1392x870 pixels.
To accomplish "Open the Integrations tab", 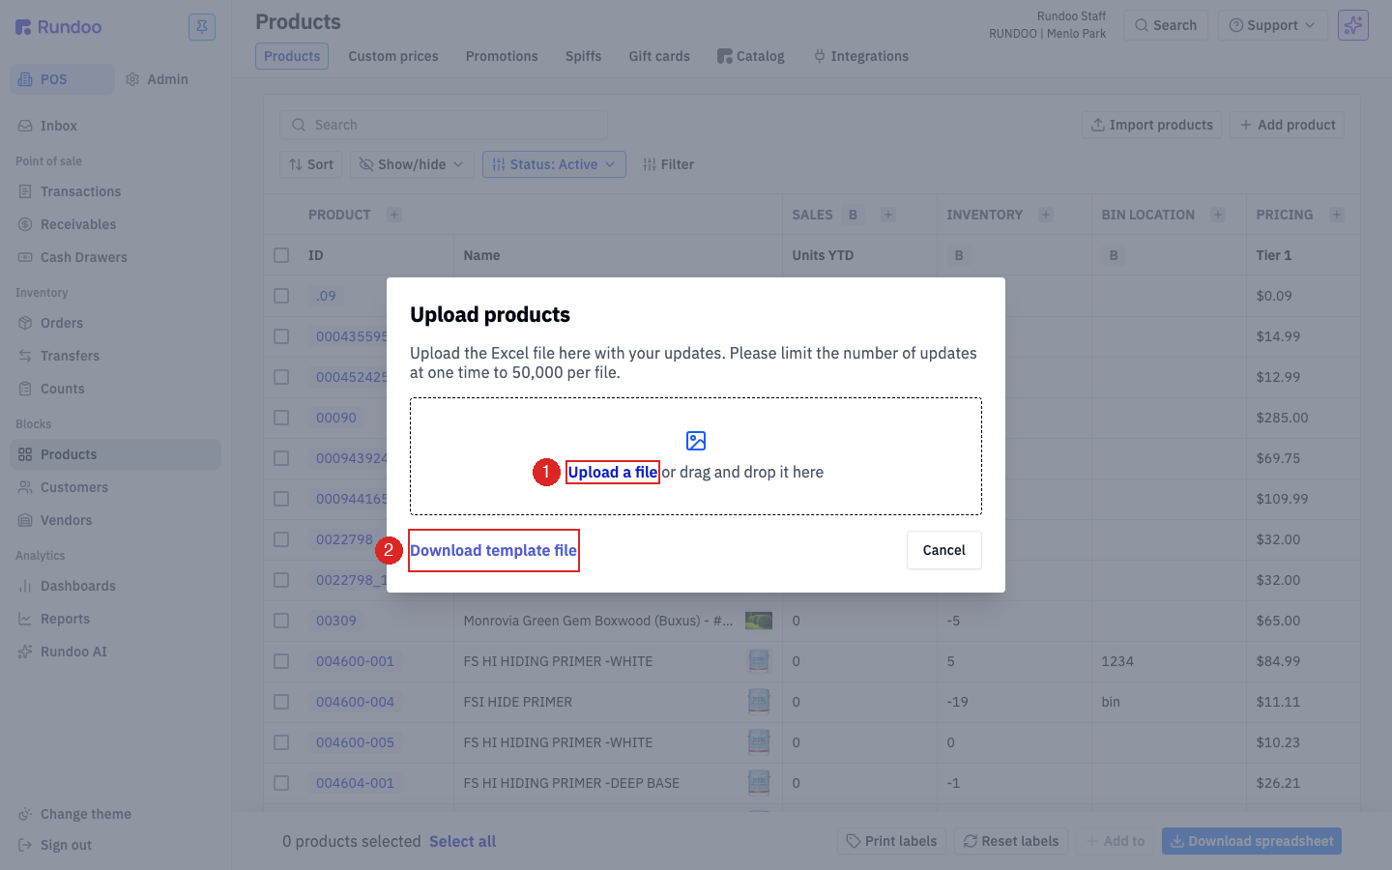I will (x=860, y=56).
